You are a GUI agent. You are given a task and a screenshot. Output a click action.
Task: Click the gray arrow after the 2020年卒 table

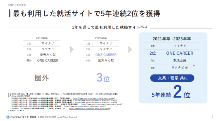pyautogui.click(x=130, y=49)
